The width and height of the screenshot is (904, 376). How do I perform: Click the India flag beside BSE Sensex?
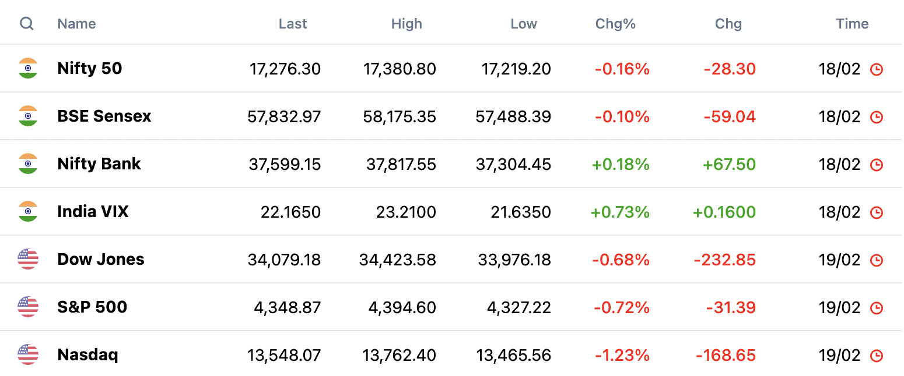click(28, 116)
